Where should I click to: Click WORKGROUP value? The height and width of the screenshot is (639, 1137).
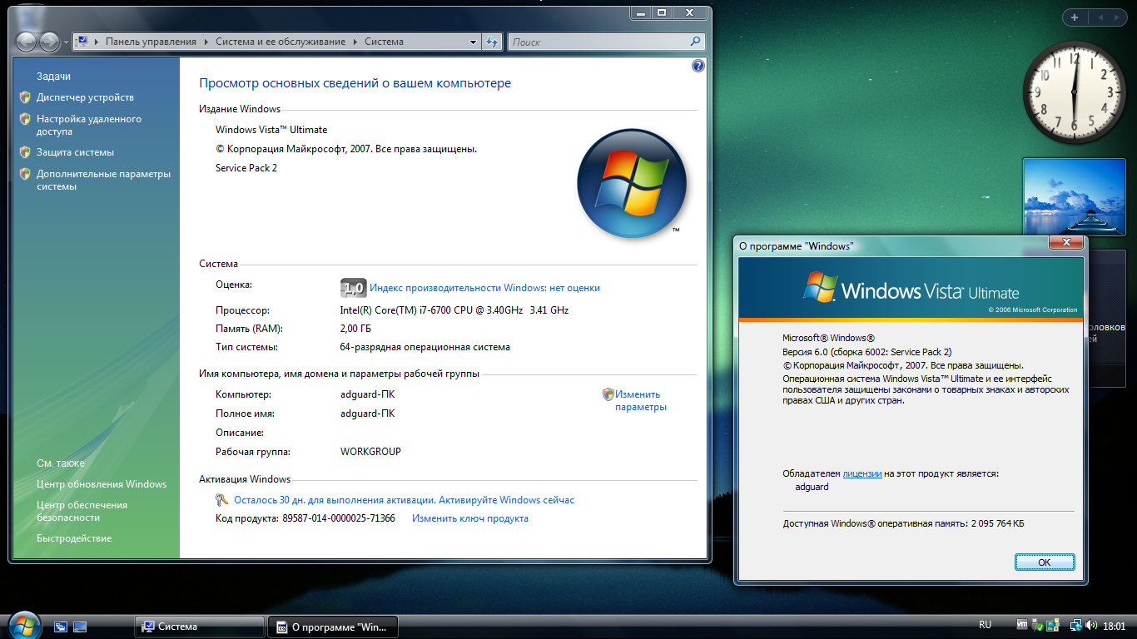(370, 452)
